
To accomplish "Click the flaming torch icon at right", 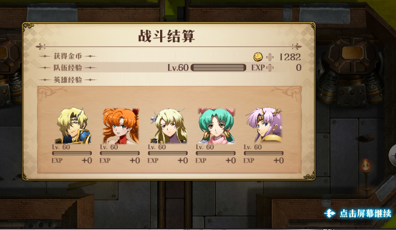I will pos(366,165).
